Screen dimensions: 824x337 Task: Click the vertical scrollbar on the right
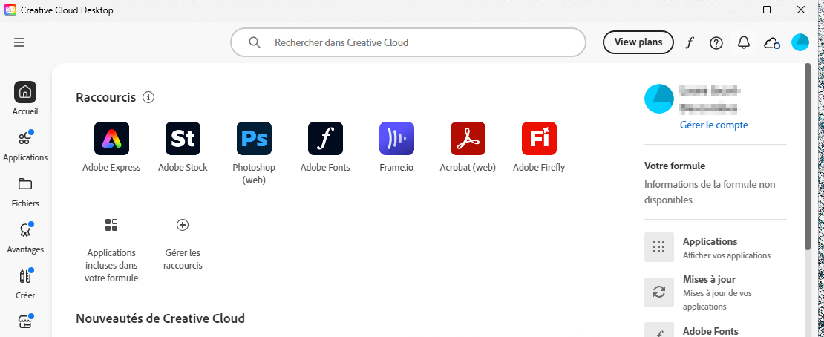(x=808, y=156)
